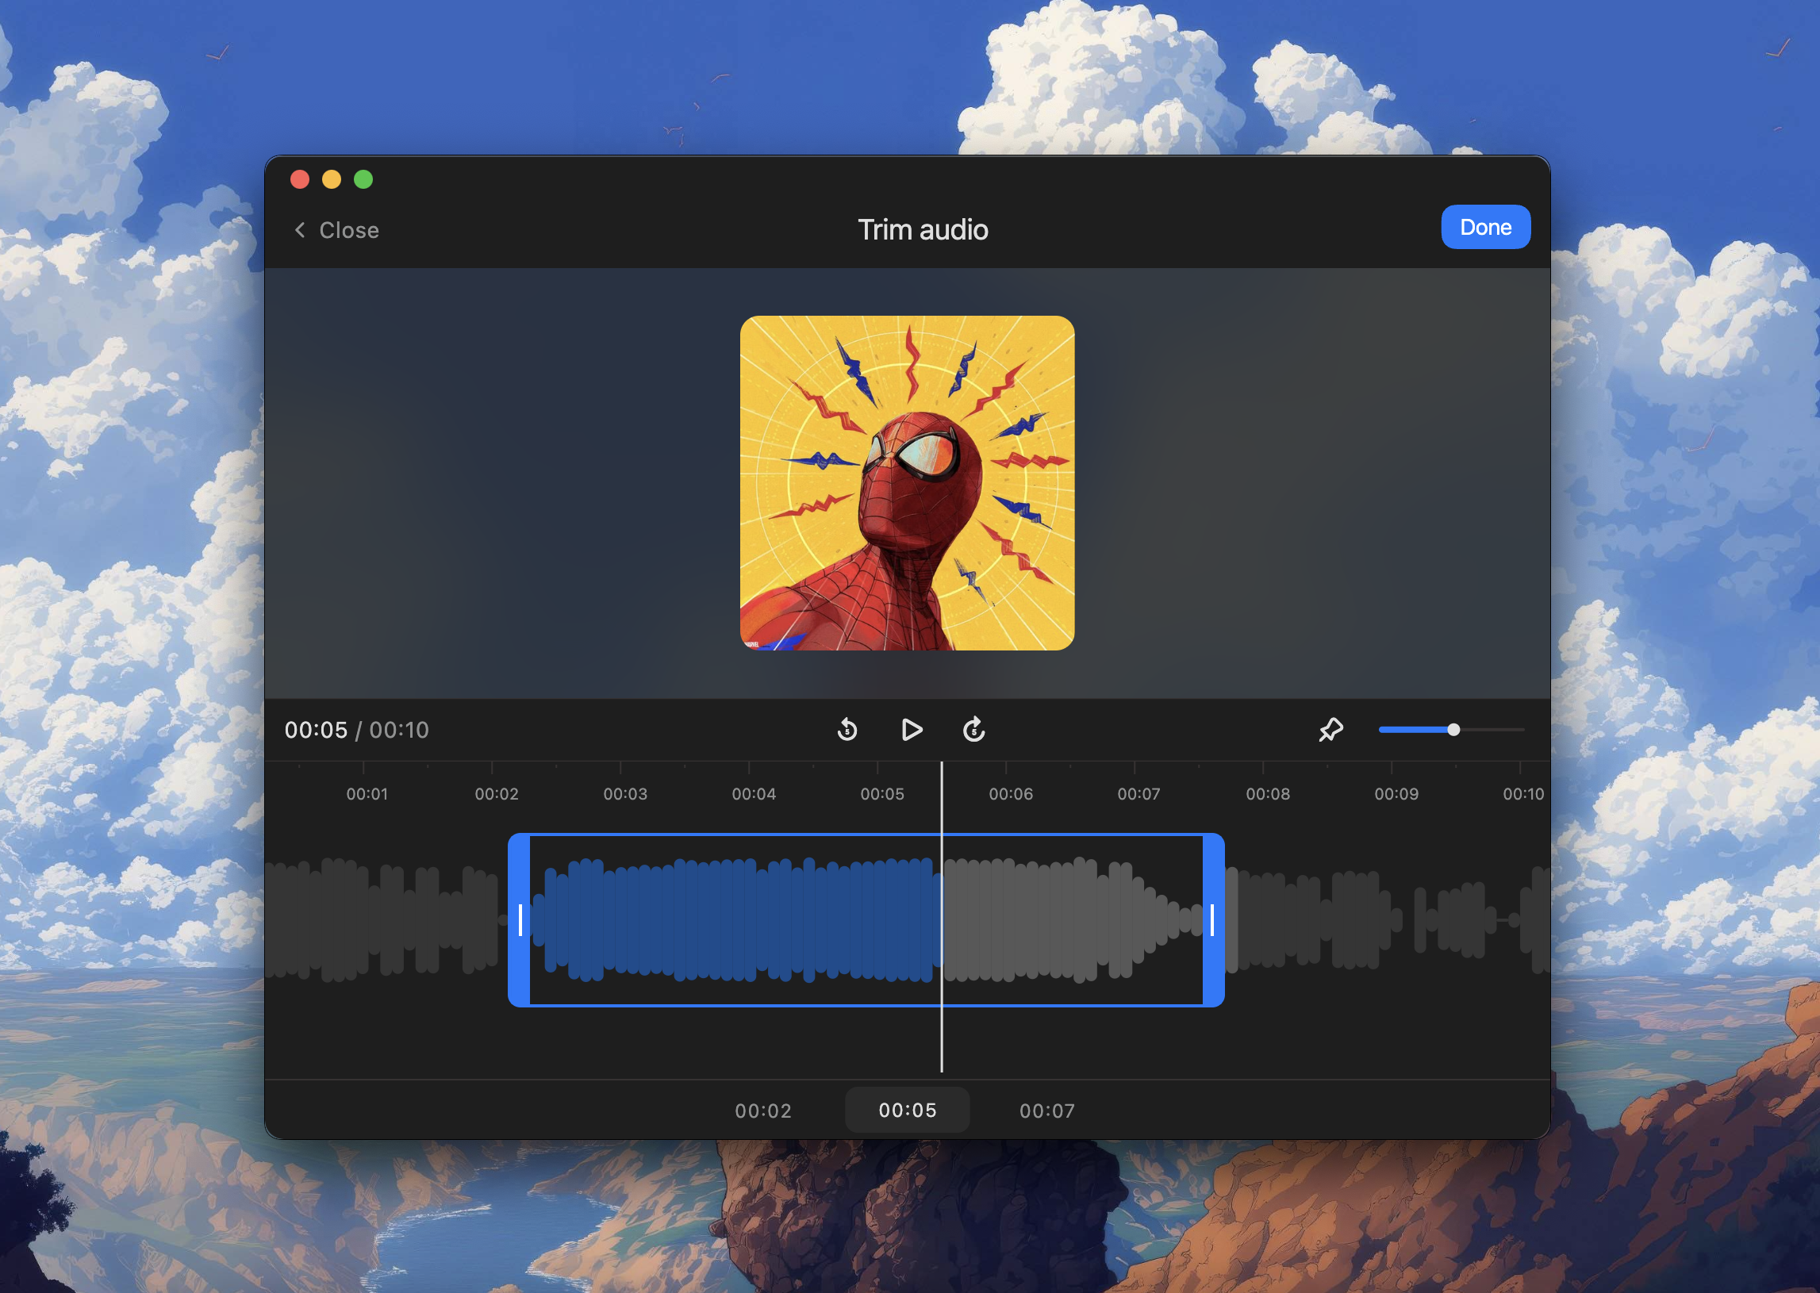Viewport: 1820px width, 1293px height.
Task: Click the 00:05 / 00:10 time readout
Action: [357, 730]
